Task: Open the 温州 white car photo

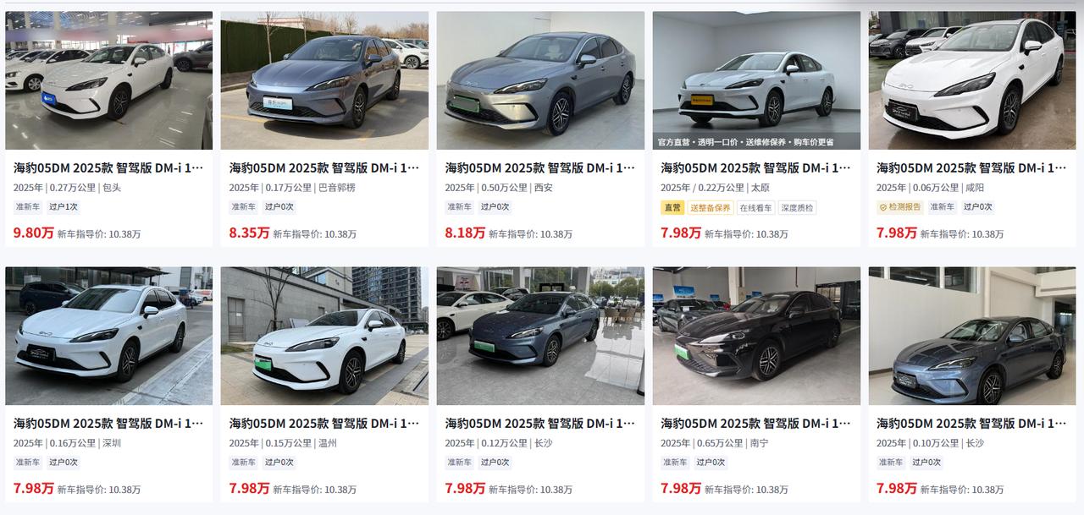Action: click(324, 336)
